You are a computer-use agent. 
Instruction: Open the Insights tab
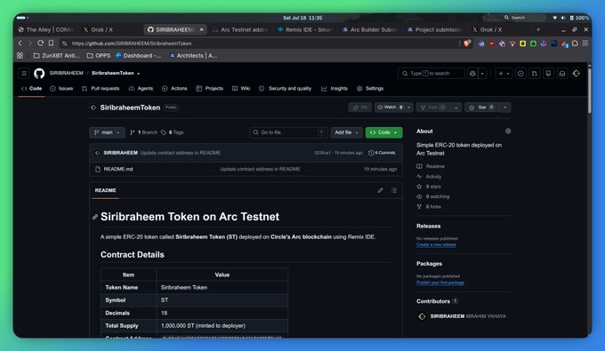point(335,89)
